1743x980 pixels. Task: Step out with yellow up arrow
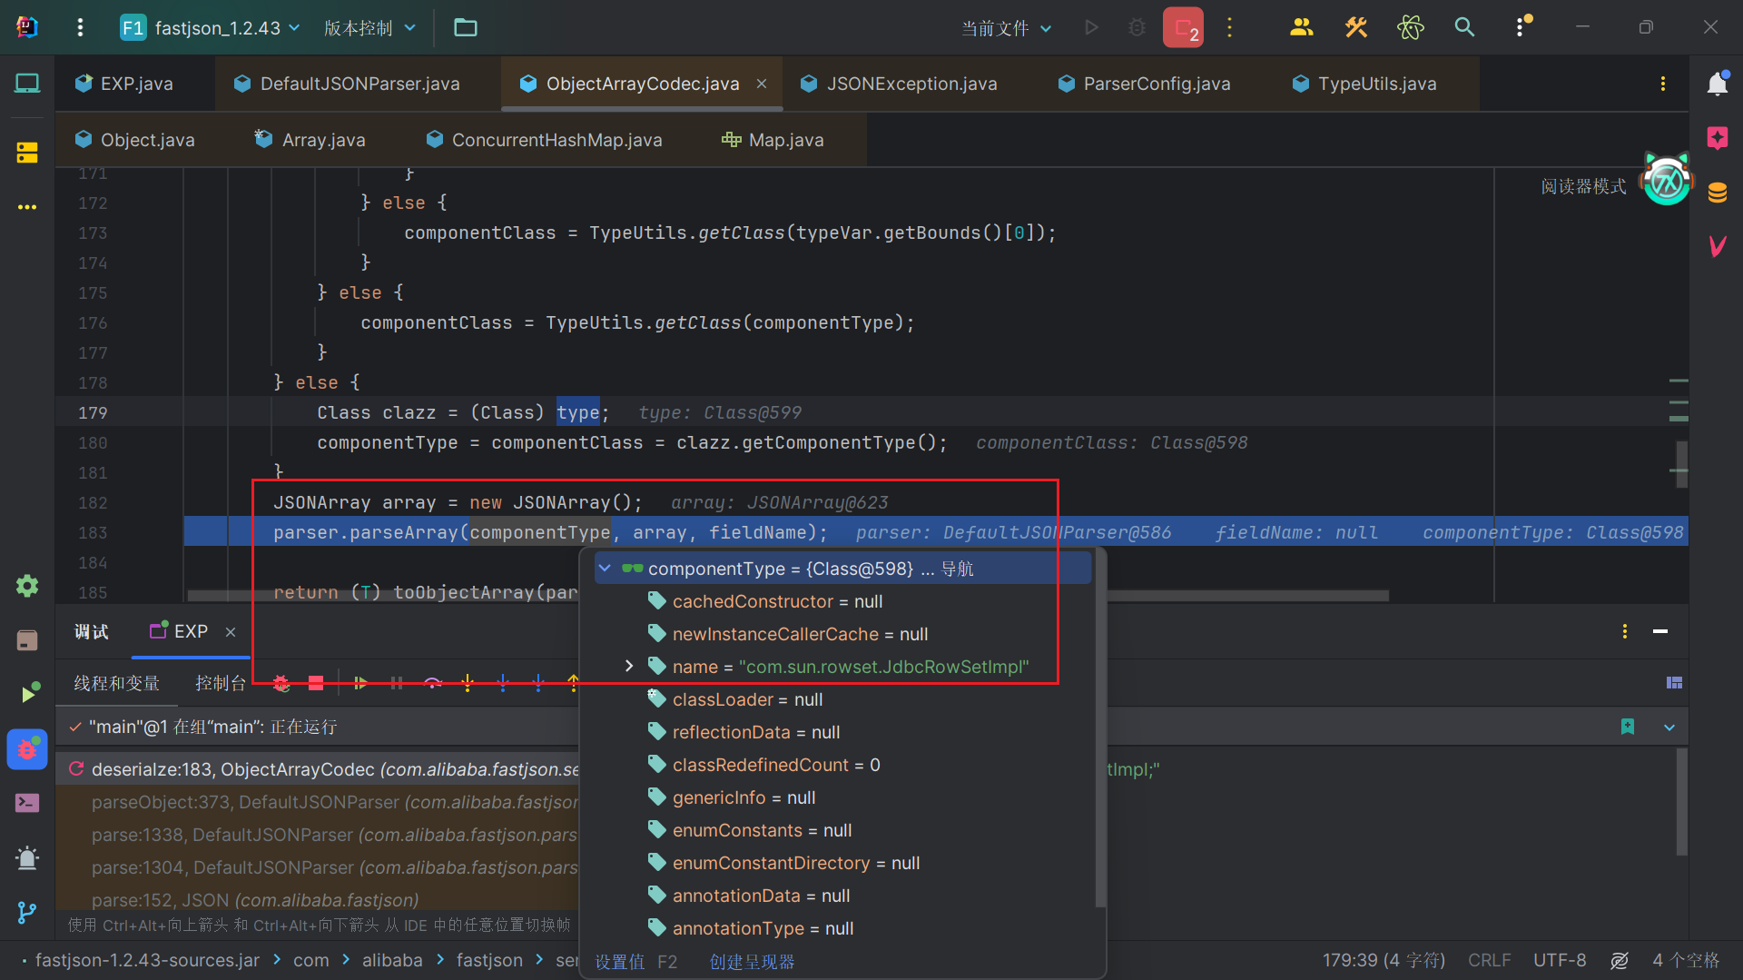tap(573, 683)
